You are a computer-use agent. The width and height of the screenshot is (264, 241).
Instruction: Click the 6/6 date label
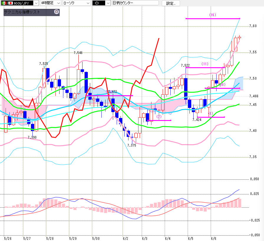point(214,238)
